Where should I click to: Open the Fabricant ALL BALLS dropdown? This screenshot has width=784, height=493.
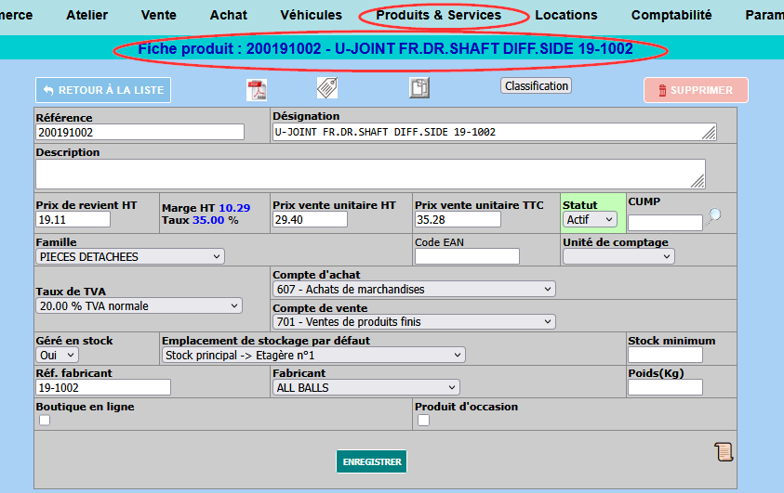[366, 388]
